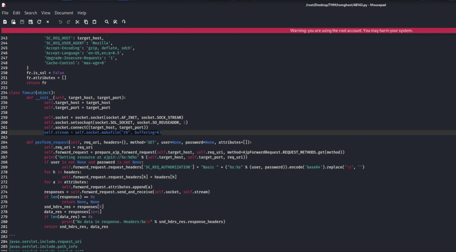
Task: Open Find with the magnifier icon
Action: 107,22
